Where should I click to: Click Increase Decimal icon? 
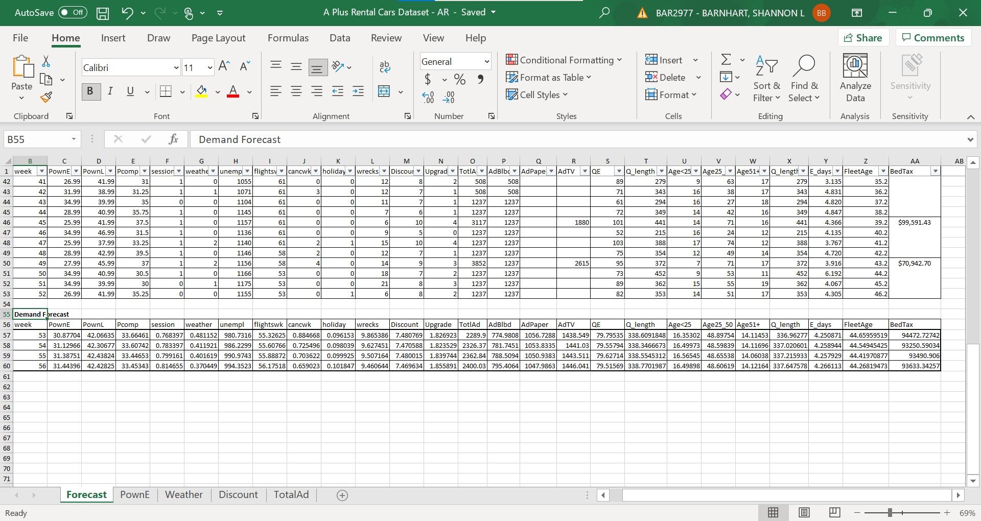click(428, 97)
